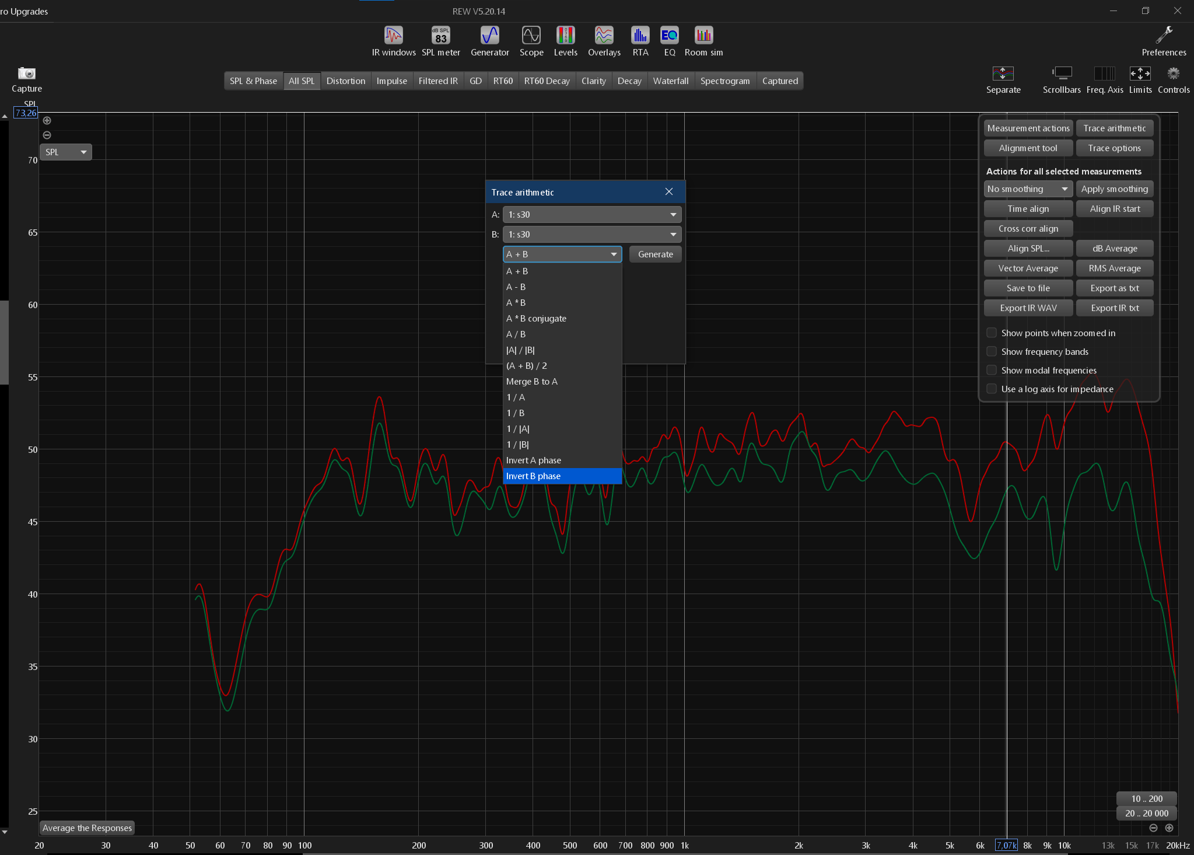Expand the A measurement dropdown
Screen dimensions: 1194x855
[x=591, y=214]
